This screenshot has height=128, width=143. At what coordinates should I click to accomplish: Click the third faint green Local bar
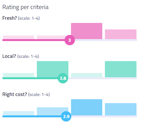point(87,75)
